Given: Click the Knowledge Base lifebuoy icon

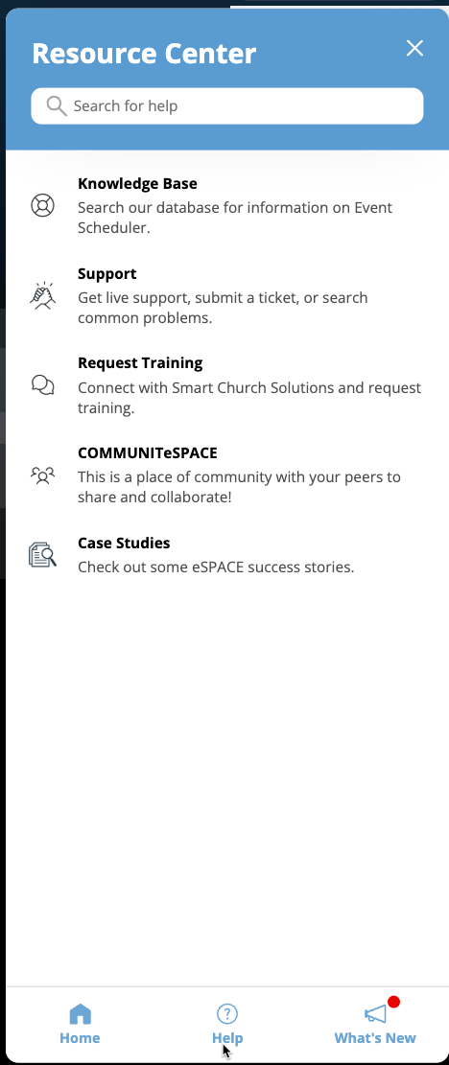Looking at the screenshot, I should coord(43,205).
